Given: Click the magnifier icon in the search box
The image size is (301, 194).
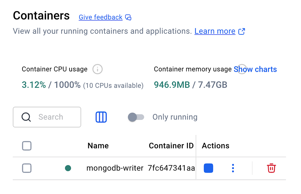Looking at the screenshot, I should click(x=26, y=117).
